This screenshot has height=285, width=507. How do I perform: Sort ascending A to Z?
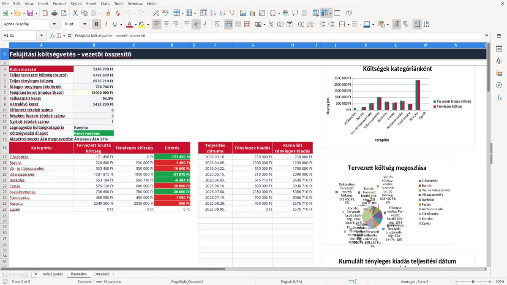click(x=213, y=13)
